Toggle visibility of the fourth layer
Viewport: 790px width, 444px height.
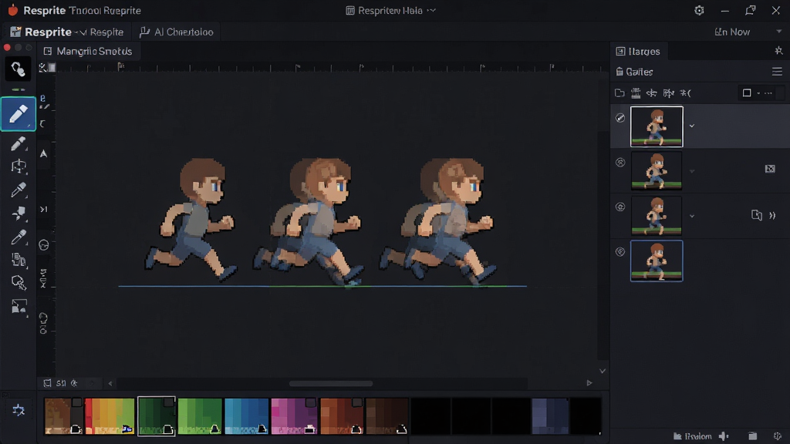620,252
